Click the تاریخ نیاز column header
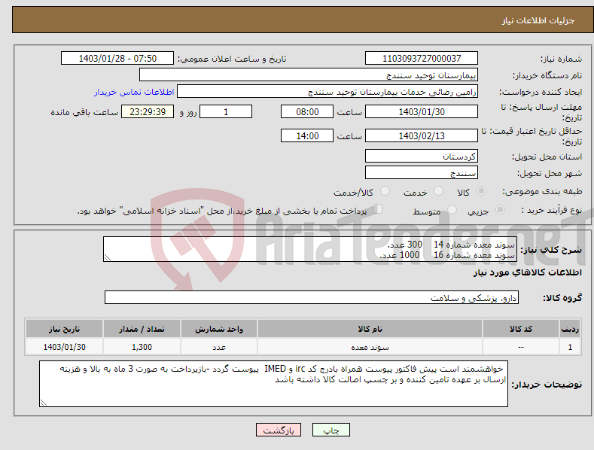Image resolution: width=594 pixels, height=450 pixels. tap(65, 329)
